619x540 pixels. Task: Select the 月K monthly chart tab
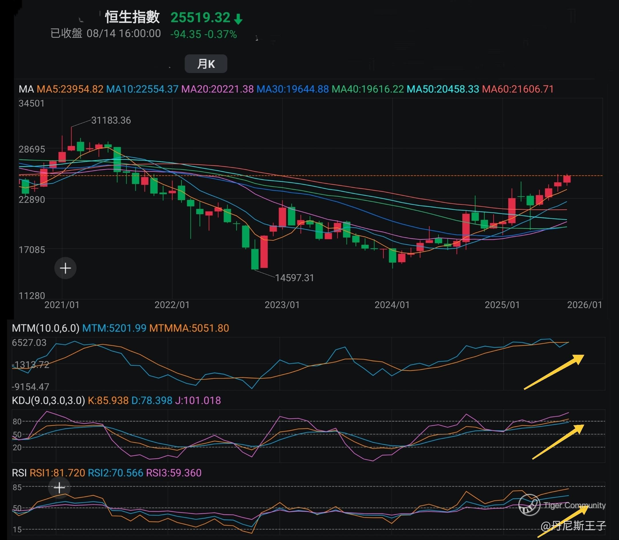pyautogui.click(x=206, y=64)
